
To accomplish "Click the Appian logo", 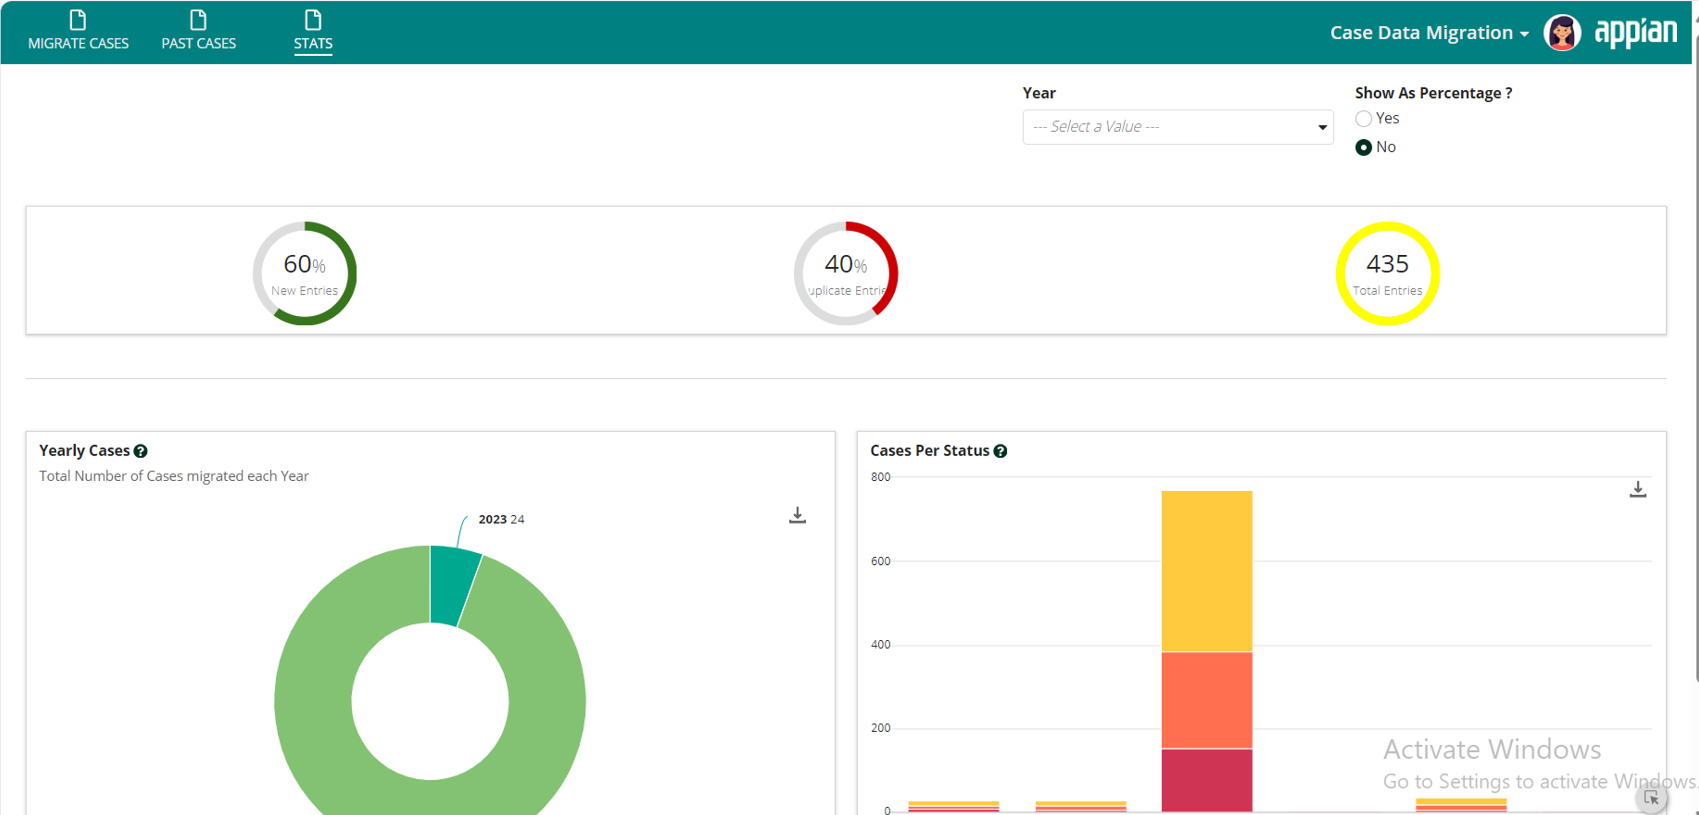I will (1635, 32).
